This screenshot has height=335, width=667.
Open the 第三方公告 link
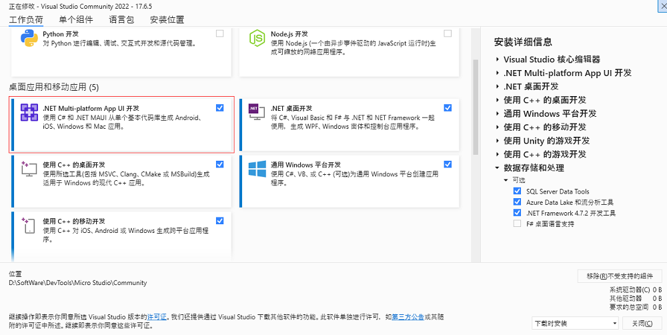click(x=408, y=317)
